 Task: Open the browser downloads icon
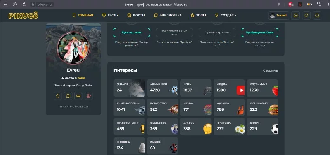pos(328,4)
